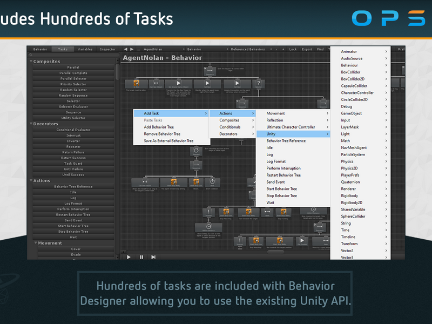Select the Set Shared Game Object node
Image resolution: width=432 pixels, height=324 pixels.
(179, 84)
